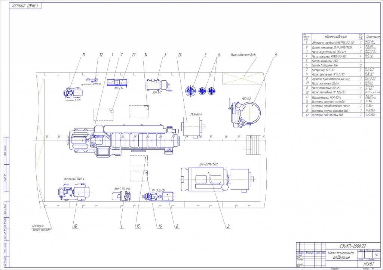Select table row "Насос масляный Ш40-4"
The height and width of the screenshot is (270, 383).
[x=341, y=83]
